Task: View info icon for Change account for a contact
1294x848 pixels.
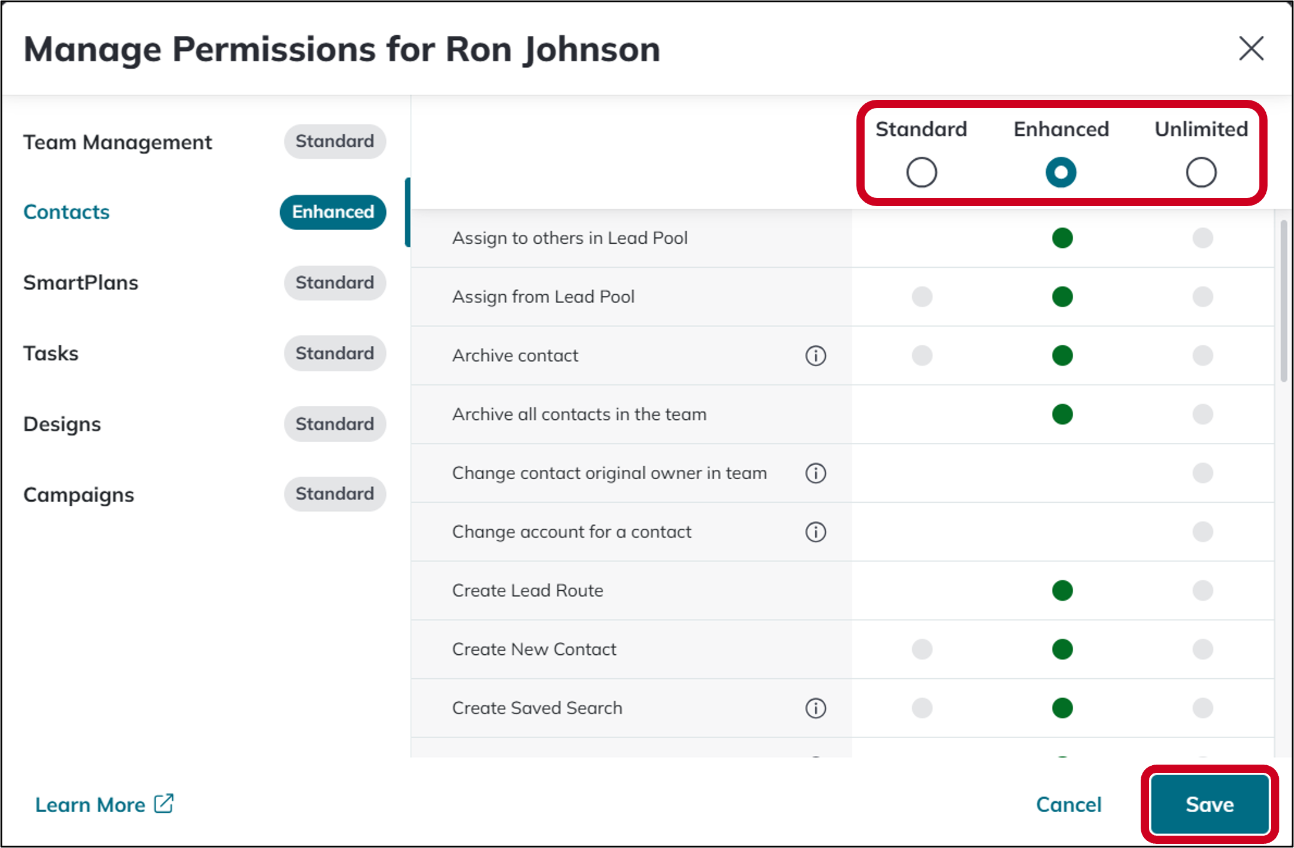Action: pos(815,531)
